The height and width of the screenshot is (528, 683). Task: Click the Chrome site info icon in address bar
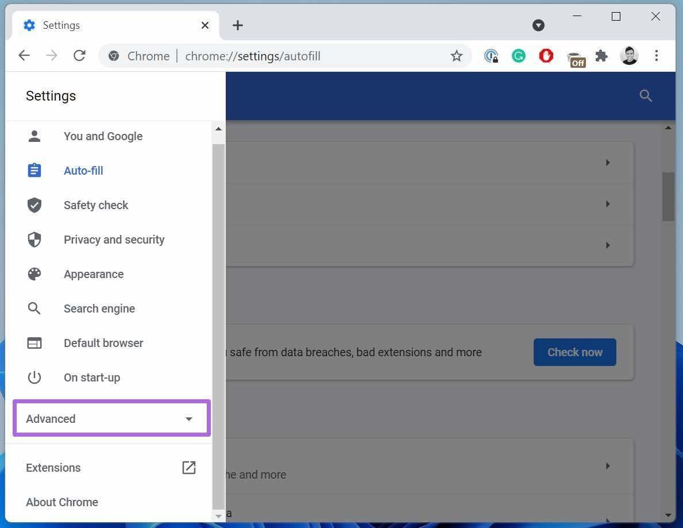click(x=114, y=56)
